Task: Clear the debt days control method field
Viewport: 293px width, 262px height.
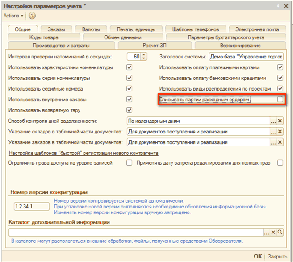Action: [280, 121]
